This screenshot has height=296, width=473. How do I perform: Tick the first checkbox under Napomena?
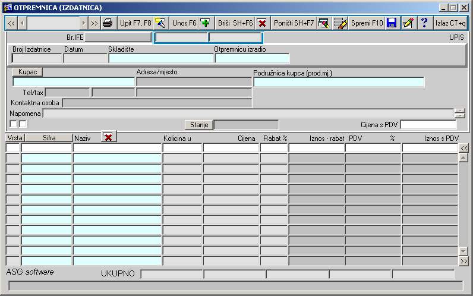tap(13, 124)
